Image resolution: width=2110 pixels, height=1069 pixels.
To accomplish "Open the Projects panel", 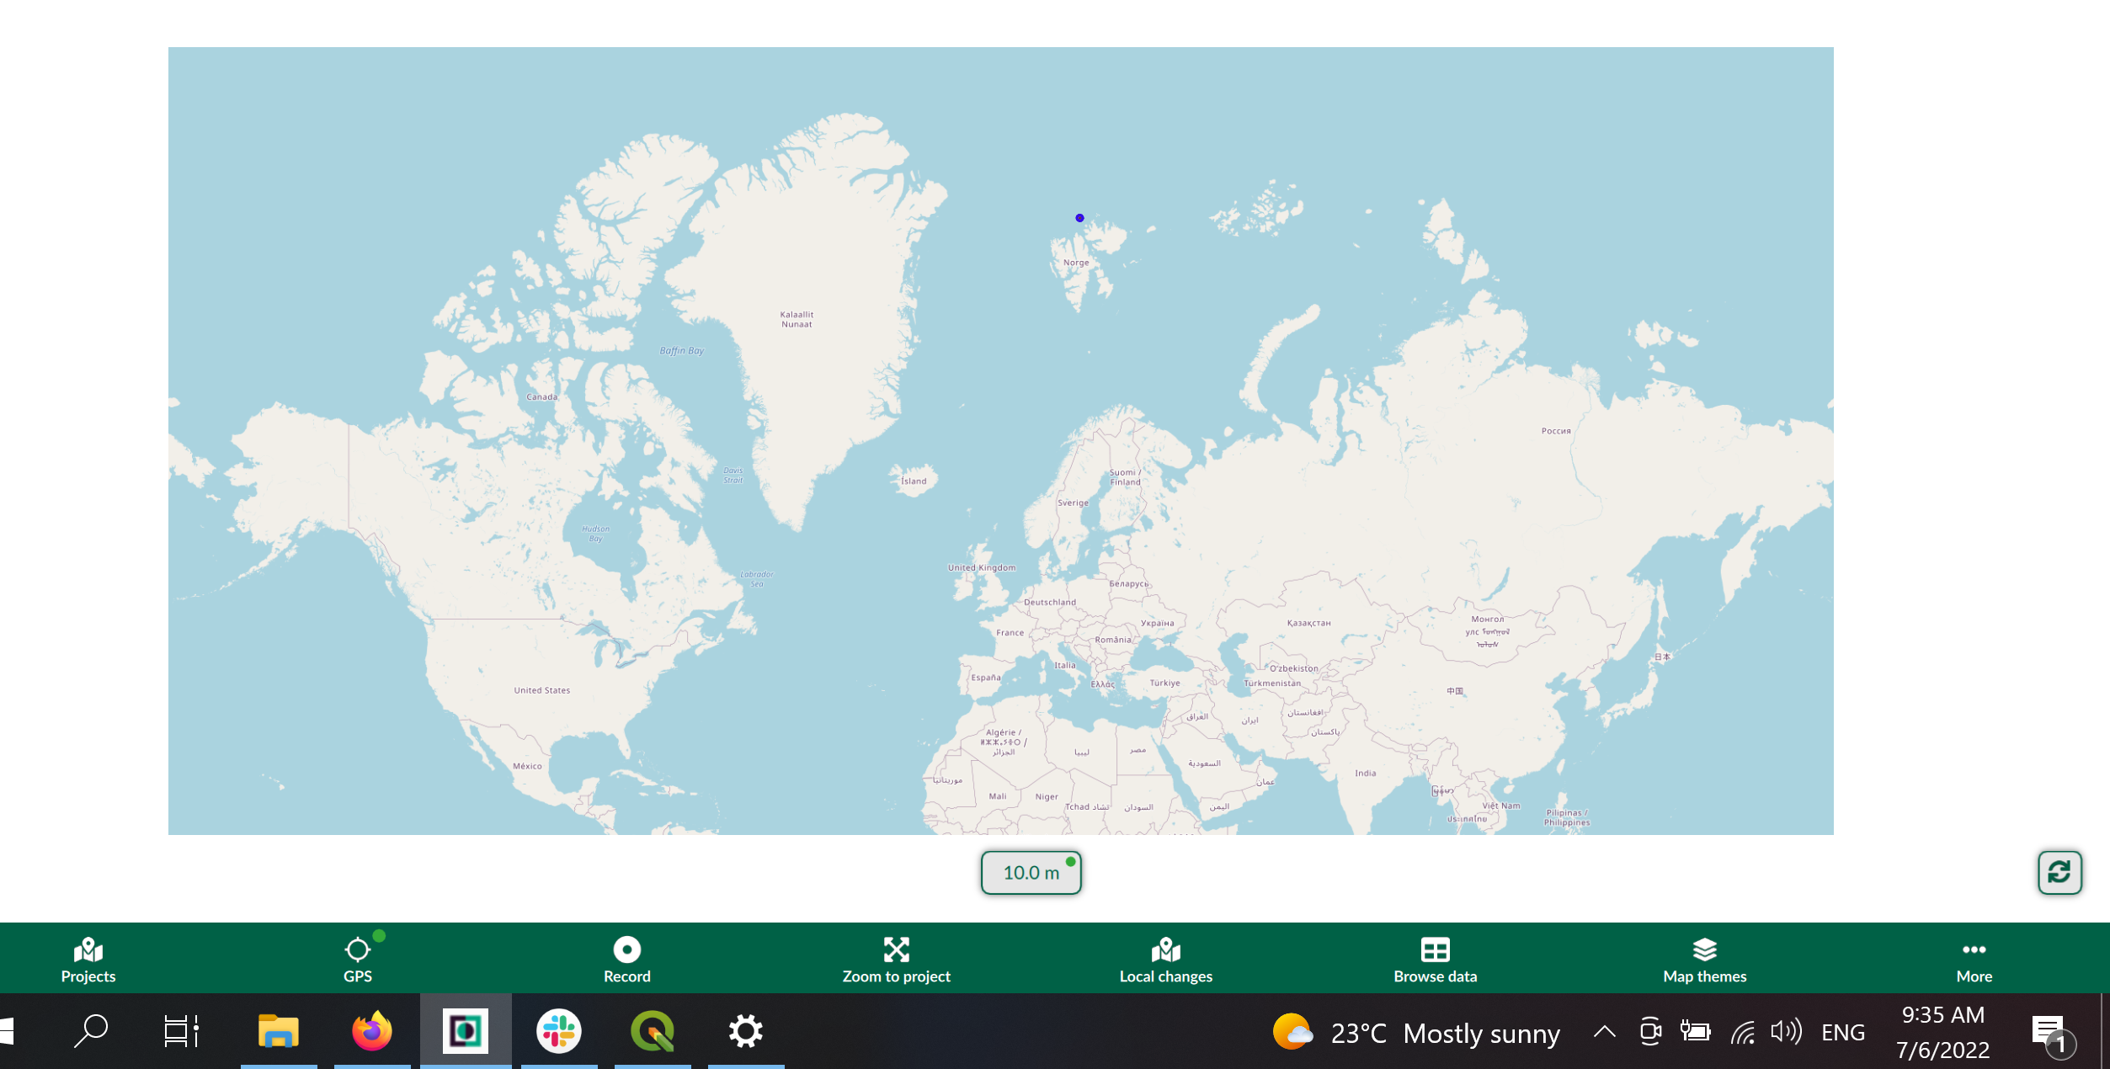I will click(88, 959).
